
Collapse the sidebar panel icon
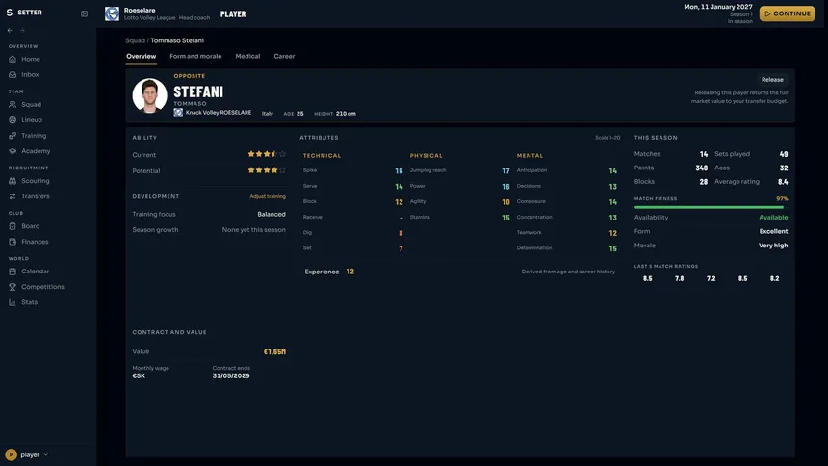[x=84, y=13]
